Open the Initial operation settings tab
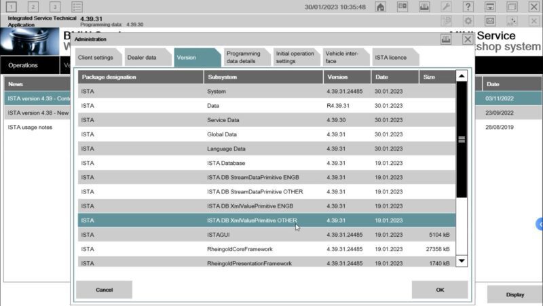543x306 pixels. pyautogui.click(x=297, y=58)
